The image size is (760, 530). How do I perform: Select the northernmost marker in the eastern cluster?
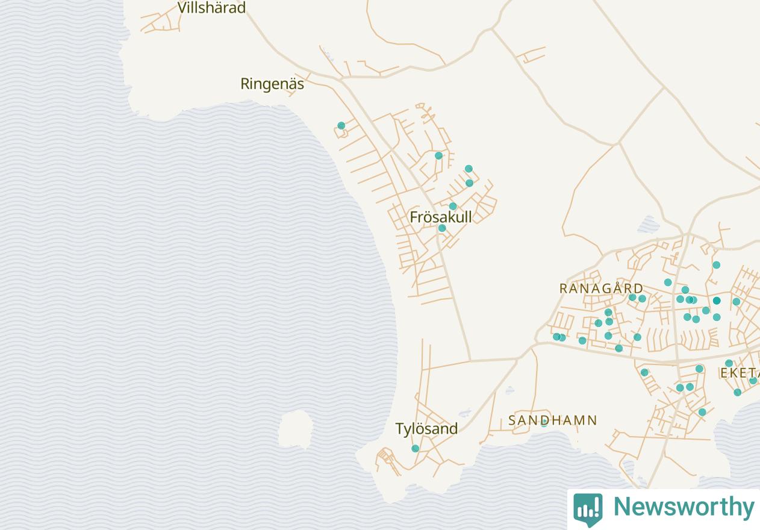(716, 265)
